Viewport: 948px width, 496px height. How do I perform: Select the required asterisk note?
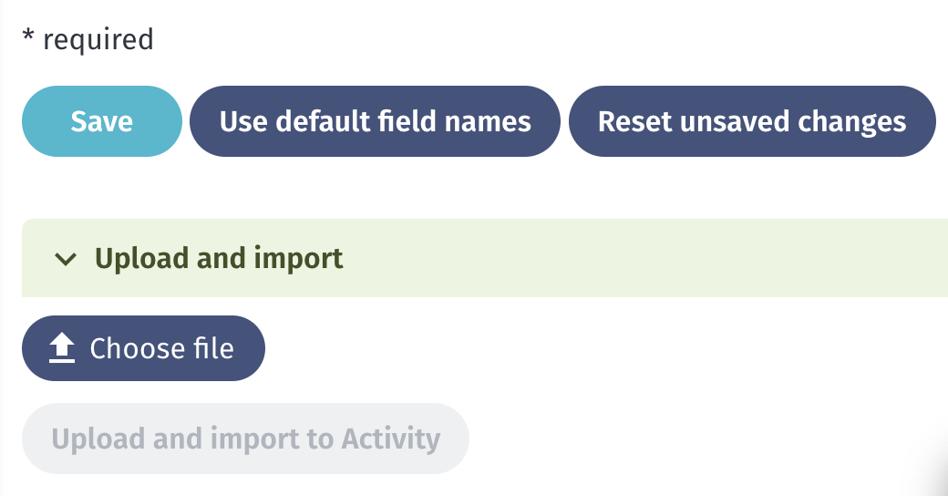(88, 40)
